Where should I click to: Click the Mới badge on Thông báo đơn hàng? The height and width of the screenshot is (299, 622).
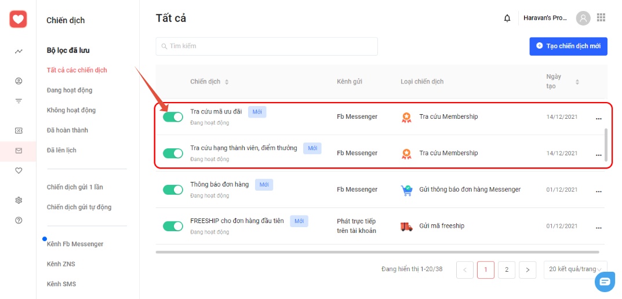click(x=264, y=185)
